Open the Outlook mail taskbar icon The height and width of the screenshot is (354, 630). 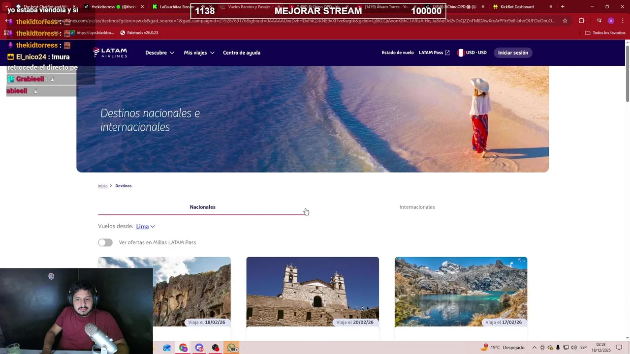click(167, 348)
